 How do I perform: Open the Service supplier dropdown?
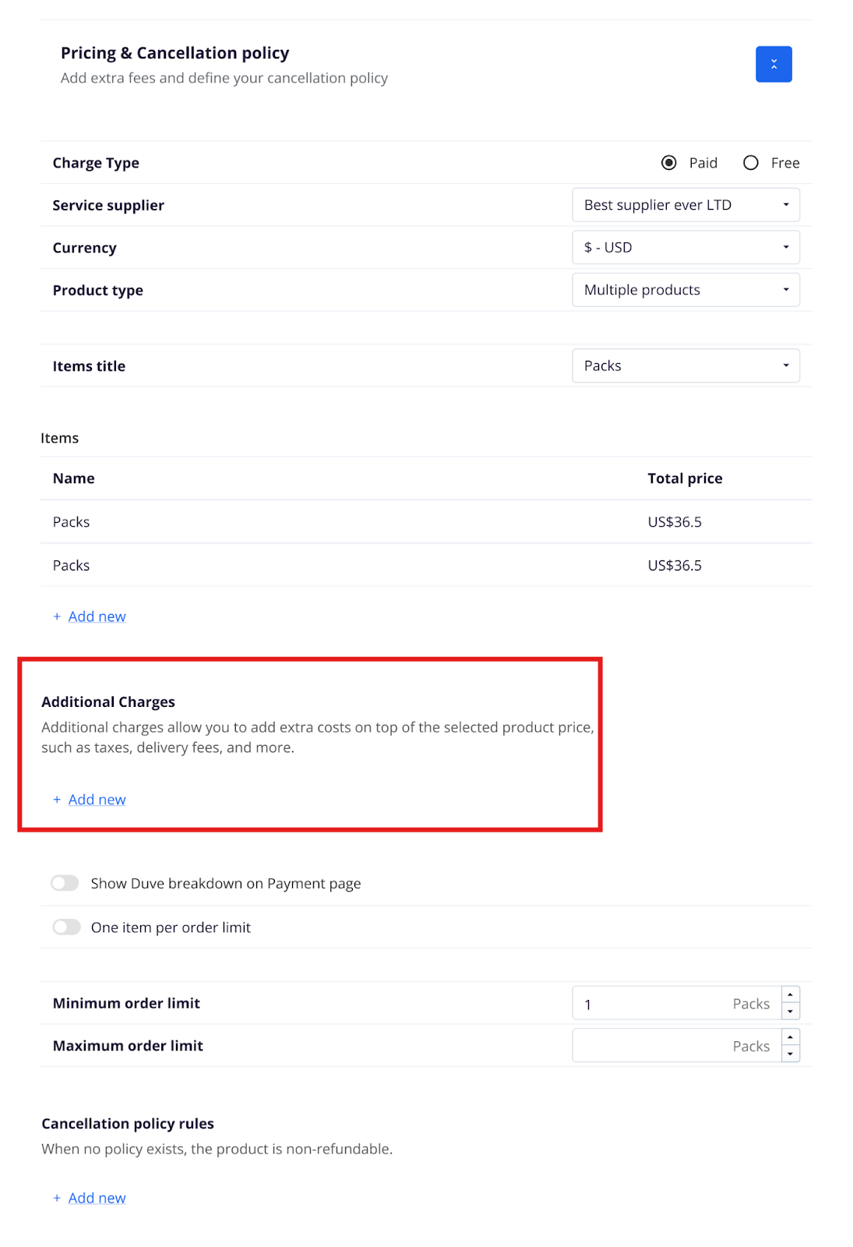[x=685, y=205]
